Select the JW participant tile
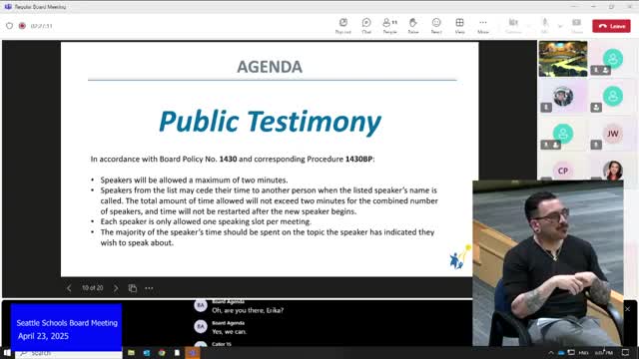The height and width of the screenshot is (359, 639). [x=612, y=134]
